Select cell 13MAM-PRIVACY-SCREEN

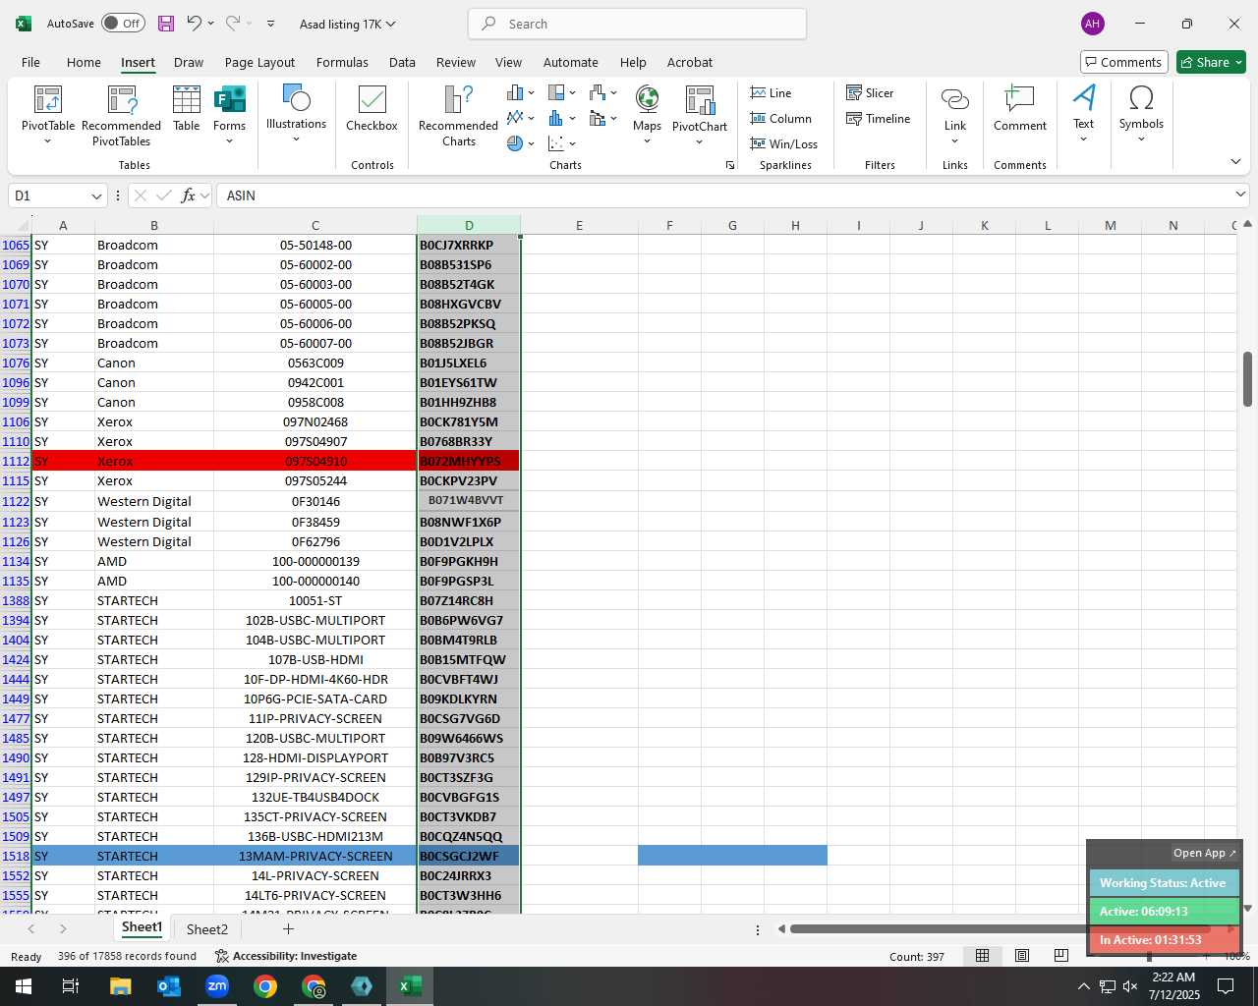(315, 856)
